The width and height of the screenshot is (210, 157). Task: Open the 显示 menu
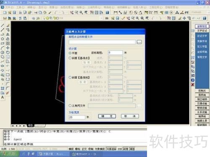[42, 7]
